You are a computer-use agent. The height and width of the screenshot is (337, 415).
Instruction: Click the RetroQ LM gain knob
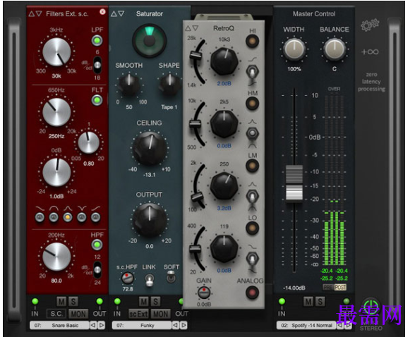coord(224,186)
